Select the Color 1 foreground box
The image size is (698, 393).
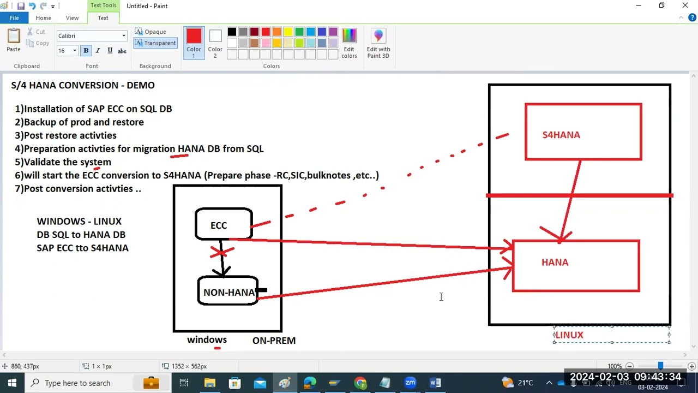point(194,43)
